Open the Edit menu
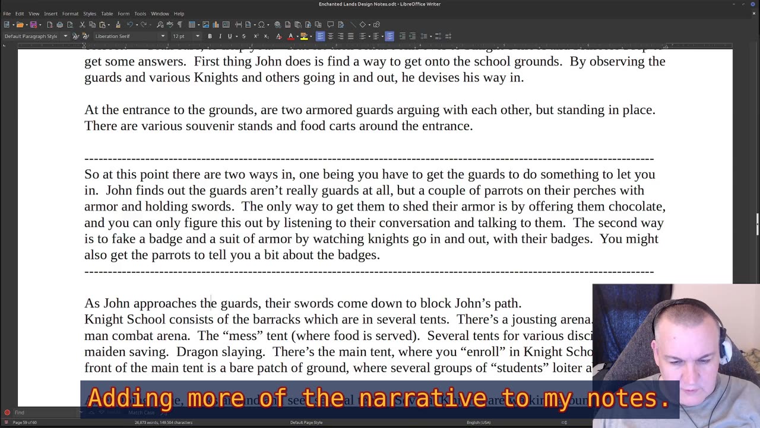This screenshot has height=428, width=760. tap(20, 13)
